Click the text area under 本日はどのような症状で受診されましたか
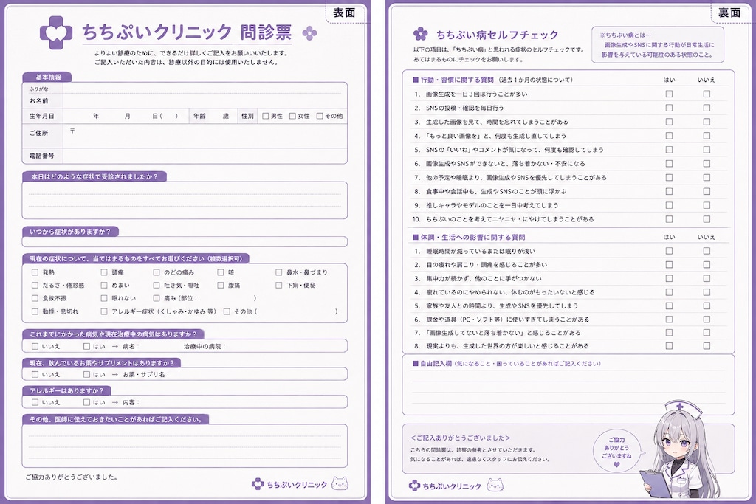The height and width of the screenshot is (504, 756). click(185, 201)
